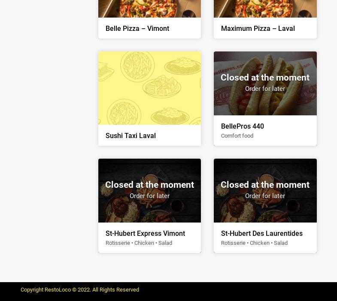Click the Maximum Pizza Laval pizza photo
The height and width of the screenshot is (301, 337).
(x=265, y=9)
